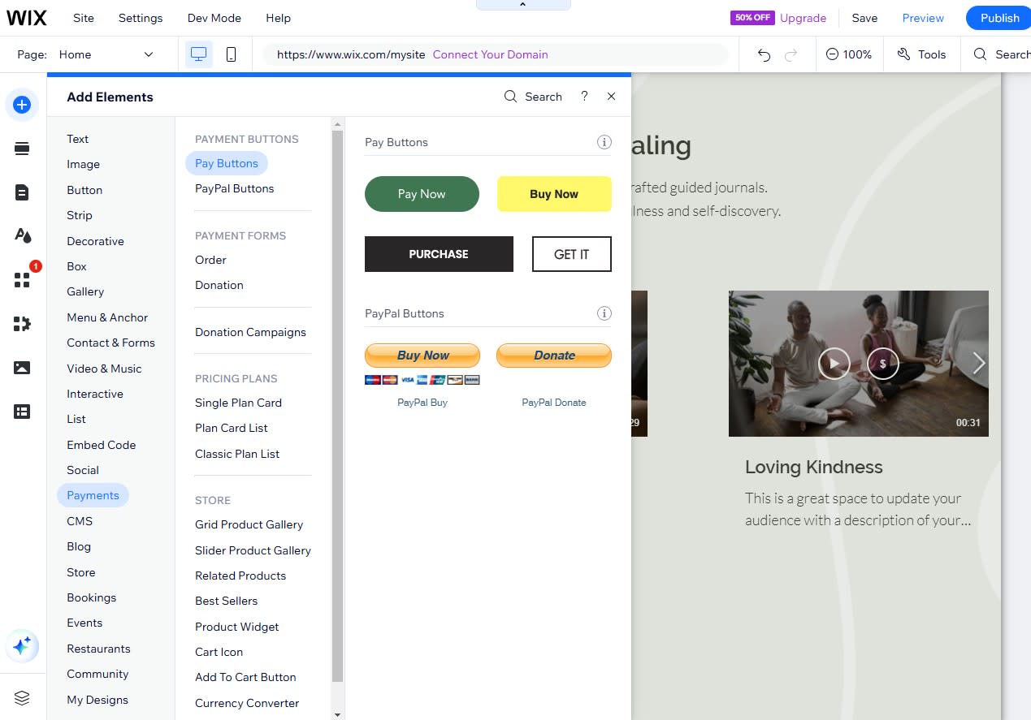Open the Settings menu
The height and width of the screenshot is (720, 1031).
coord(141,18)
